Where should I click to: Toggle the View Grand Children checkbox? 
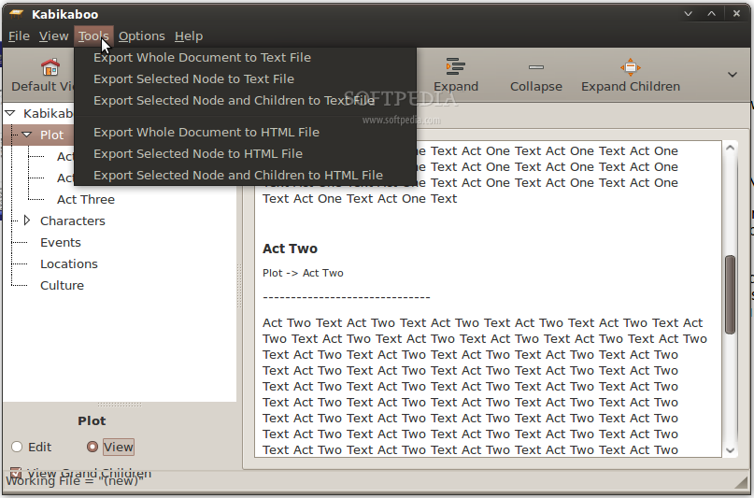click(16, 473)
